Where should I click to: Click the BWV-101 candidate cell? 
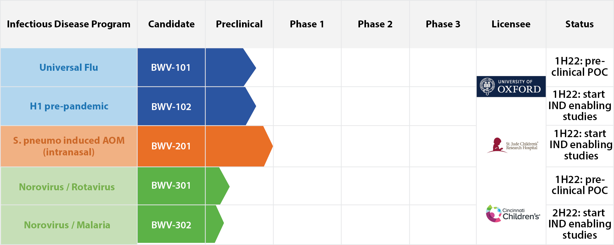[171, 68]
